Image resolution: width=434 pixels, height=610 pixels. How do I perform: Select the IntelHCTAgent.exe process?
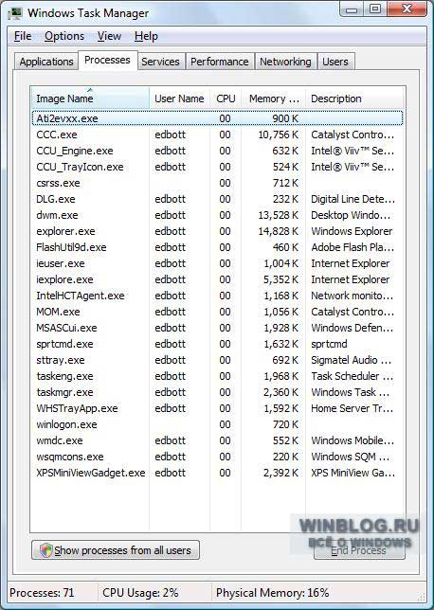pos(217,296)
